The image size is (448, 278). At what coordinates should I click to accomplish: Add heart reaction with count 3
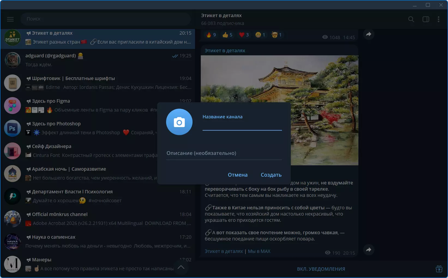pos(244,35)
